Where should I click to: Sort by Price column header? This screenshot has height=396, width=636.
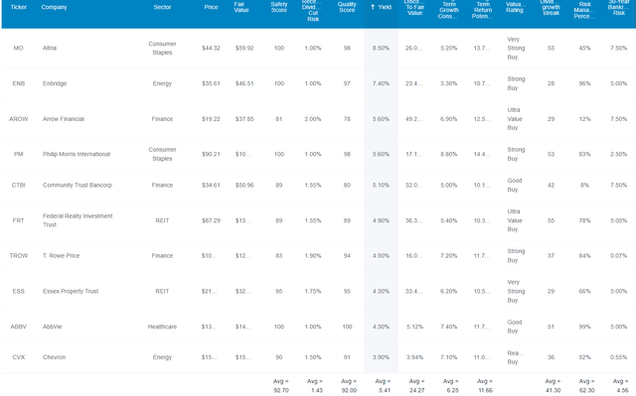point(211,7)
